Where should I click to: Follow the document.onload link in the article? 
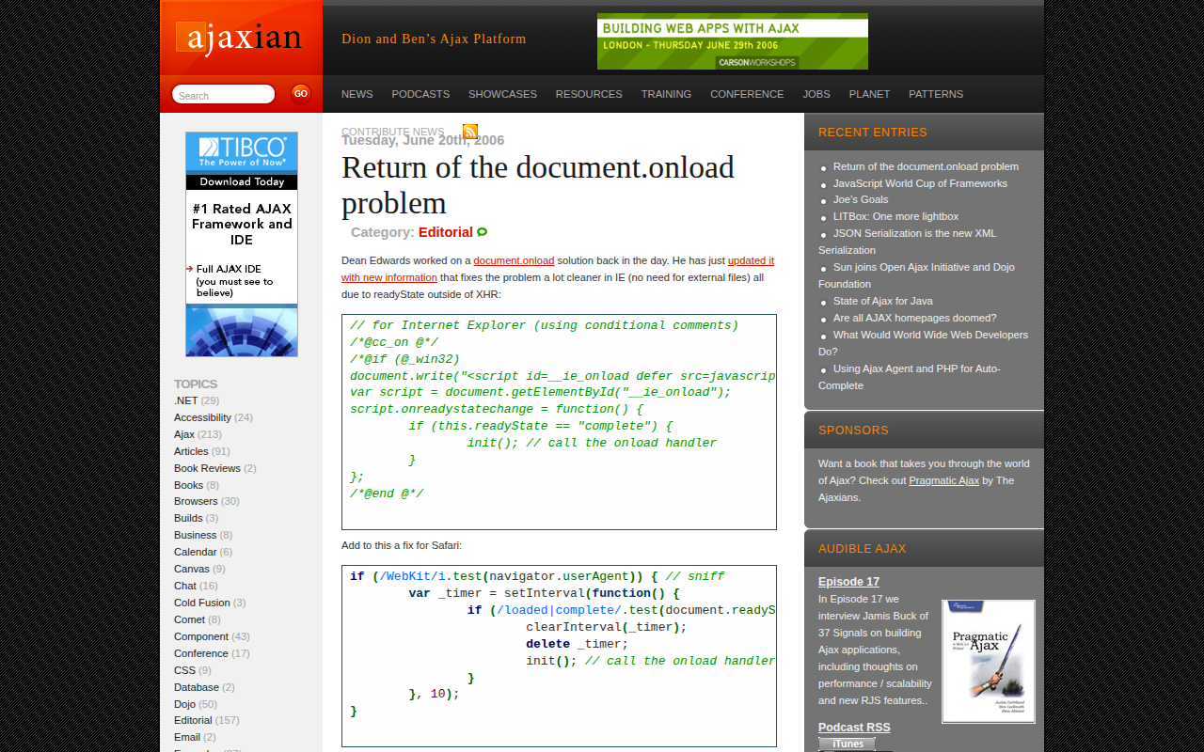(x=514, y=260)
